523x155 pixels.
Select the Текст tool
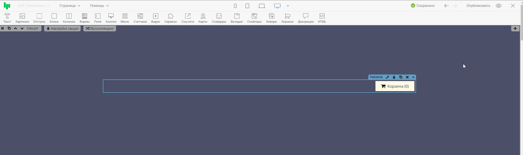(7, 18)
